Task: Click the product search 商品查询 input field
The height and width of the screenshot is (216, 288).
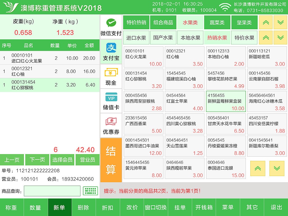Action: click(52, 191)
